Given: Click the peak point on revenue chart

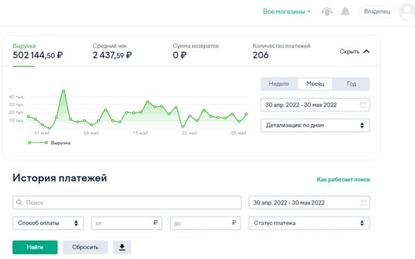Looking at the screenshot, I should 64,91.
